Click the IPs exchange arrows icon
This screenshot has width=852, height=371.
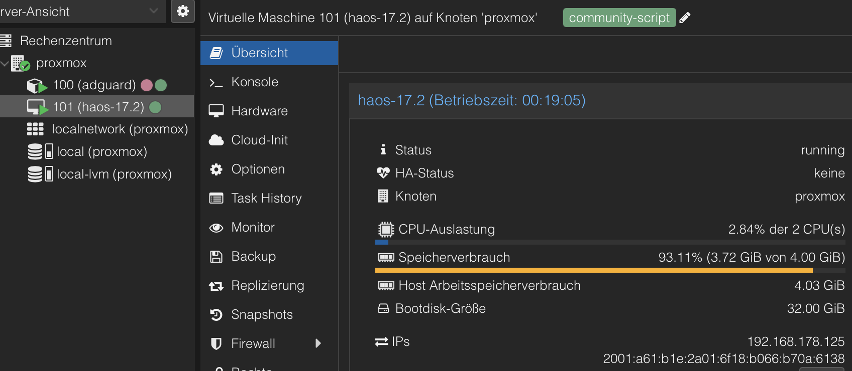tap(382, 342)
